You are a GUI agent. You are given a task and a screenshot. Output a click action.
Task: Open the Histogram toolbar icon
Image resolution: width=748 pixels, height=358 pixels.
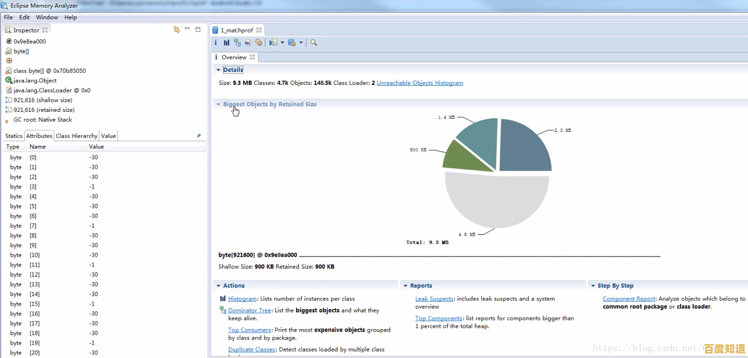pos(226,43)
